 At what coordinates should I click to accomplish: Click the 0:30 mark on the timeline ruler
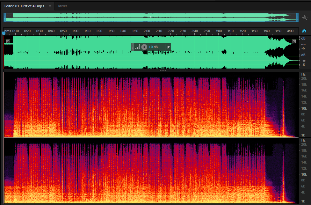pos(39,31)
